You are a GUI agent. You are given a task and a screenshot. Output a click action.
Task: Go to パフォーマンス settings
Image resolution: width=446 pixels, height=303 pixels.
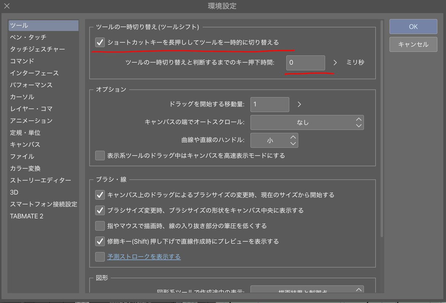point(43,85)
